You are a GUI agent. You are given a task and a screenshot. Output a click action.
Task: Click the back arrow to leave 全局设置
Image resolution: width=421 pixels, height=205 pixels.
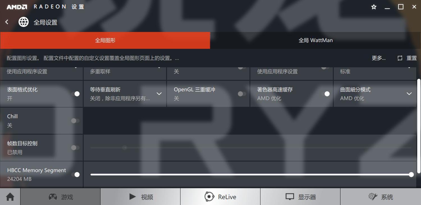pos(6,22)
